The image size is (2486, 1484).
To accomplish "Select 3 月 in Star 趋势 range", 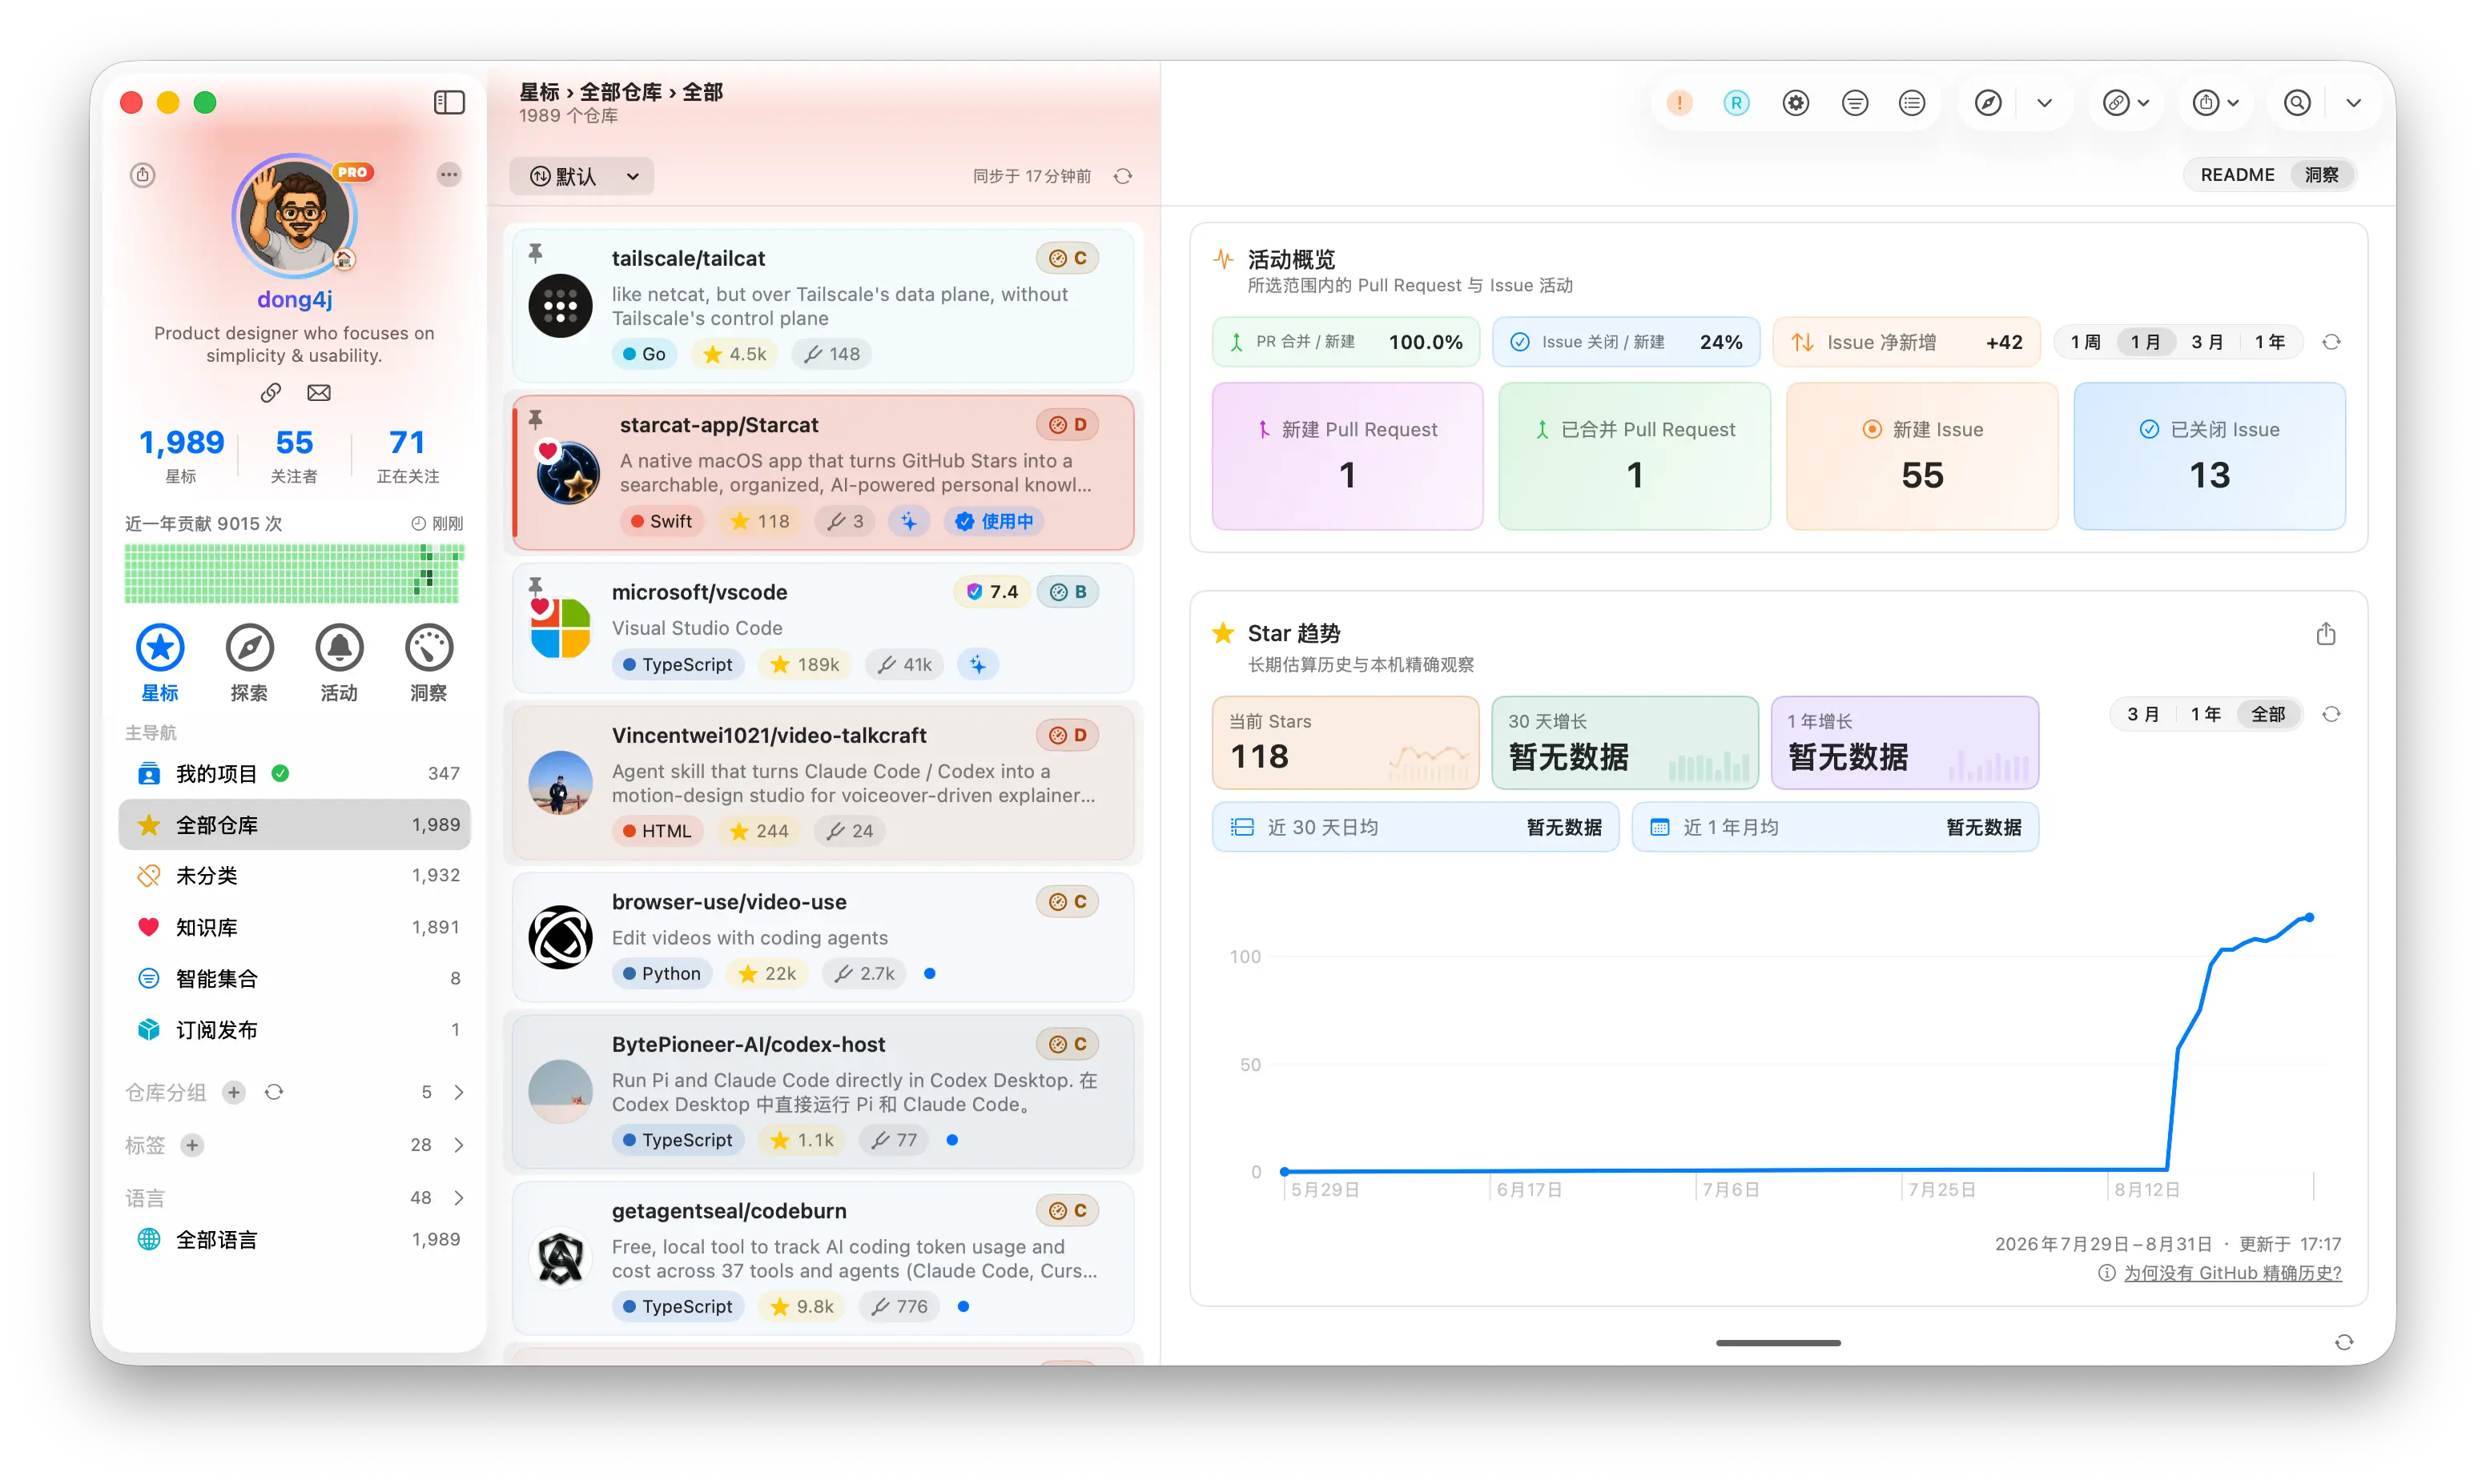I will coord(2143,714).
